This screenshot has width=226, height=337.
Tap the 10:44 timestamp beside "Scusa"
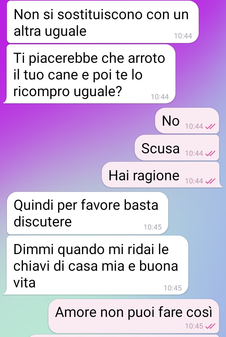click(194, 154)
